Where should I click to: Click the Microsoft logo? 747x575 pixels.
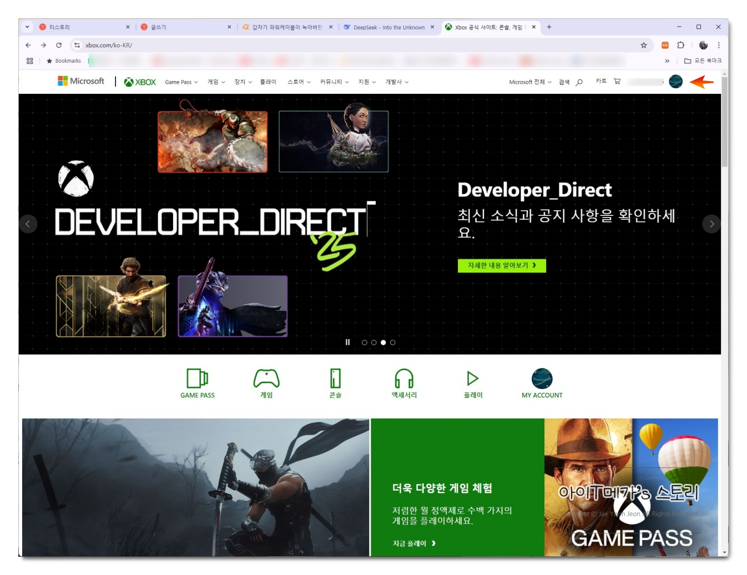[81, 81]
